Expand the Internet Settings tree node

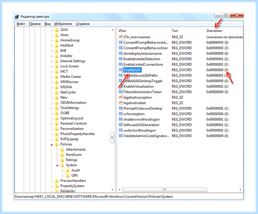click(x=52, y=61)
